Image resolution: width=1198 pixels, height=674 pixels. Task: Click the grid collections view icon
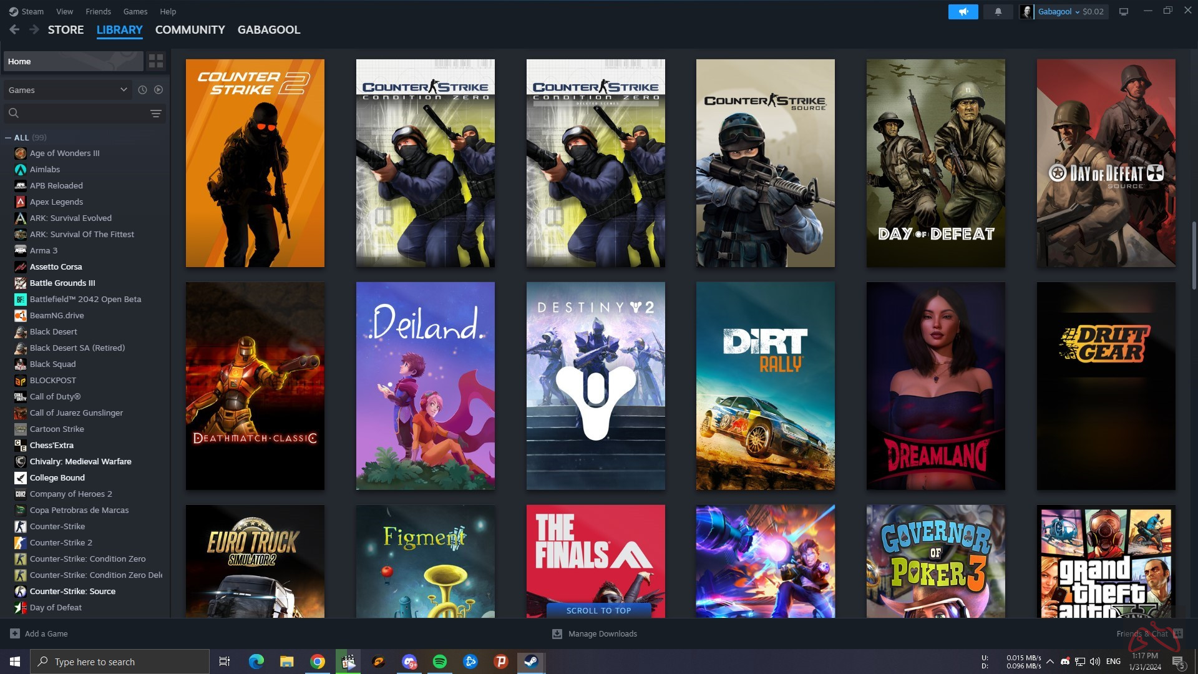click(155, 61)
